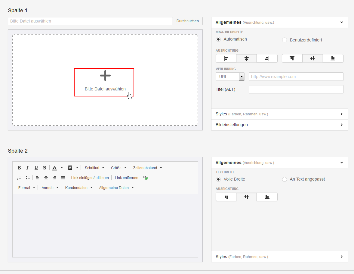This screenshot has width=354, height=274.
Task: Open the Kundendaten menu
Action: (x=78, y=188)
